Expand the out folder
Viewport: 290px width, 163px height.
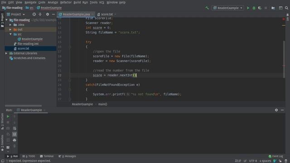(10, 29)
